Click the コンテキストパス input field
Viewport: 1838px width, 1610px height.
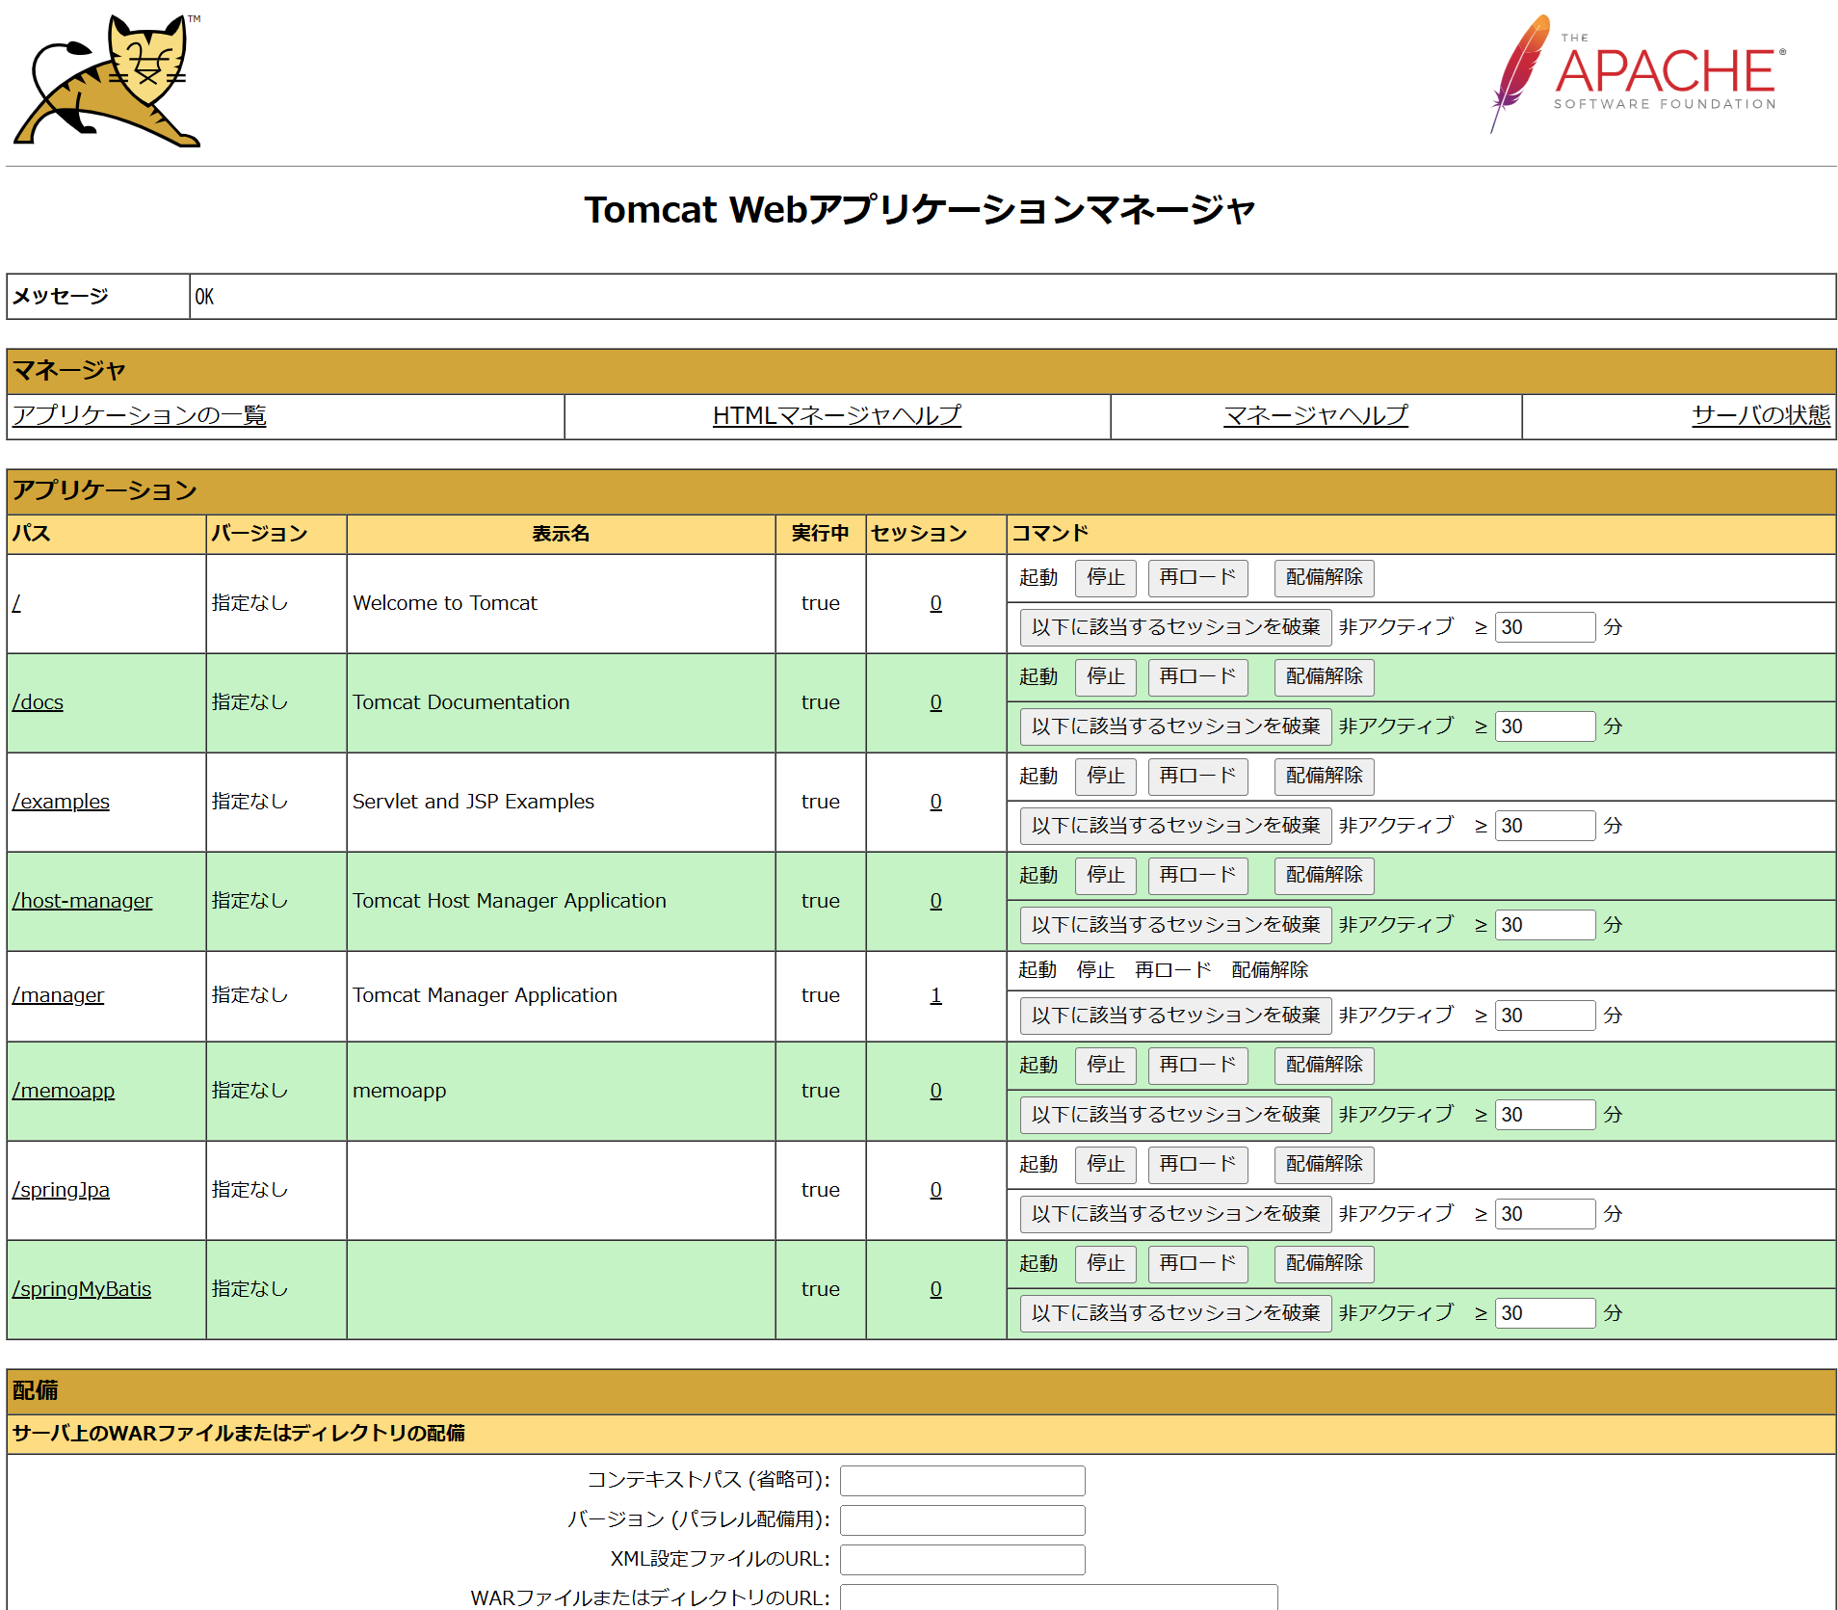pos(961,1480)
